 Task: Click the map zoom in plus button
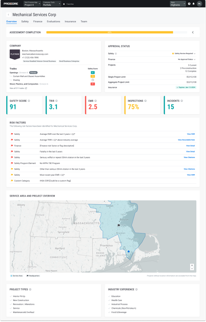(x=192, y=265)
